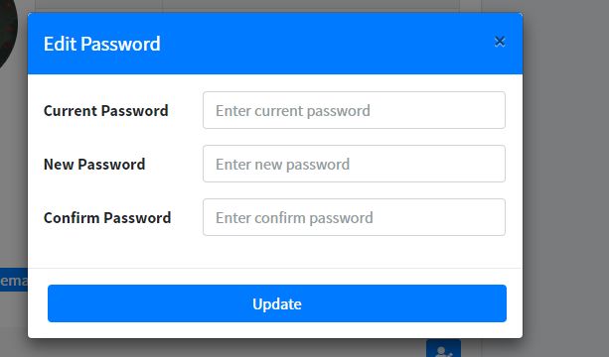Click the dimmed page strip left of dialog
The height and width of the screenshot is (357, 609).
pyautogui.click(x=14, y=175)
